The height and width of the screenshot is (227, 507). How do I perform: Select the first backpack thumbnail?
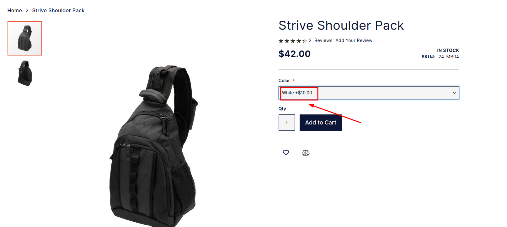click(25, 38)
